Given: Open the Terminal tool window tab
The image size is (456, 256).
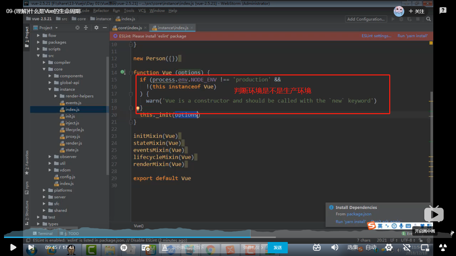Looking at the screenshot, I should [43, 233].
